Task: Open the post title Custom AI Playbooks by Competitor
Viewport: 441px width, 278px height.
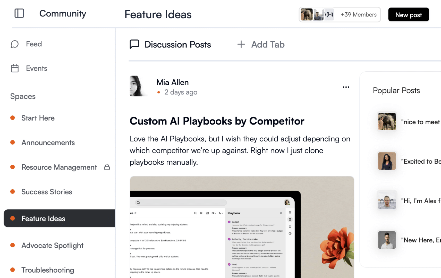Action: 217,121
